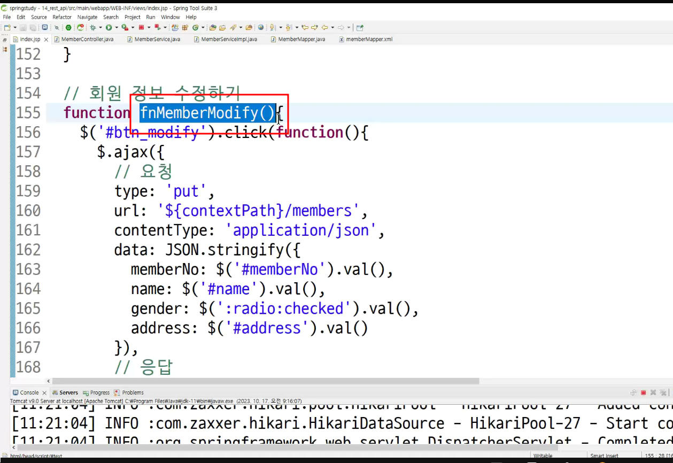Open the green Boot Dashboard icon
Screen dimensions: 673x463
coord(68,27)
